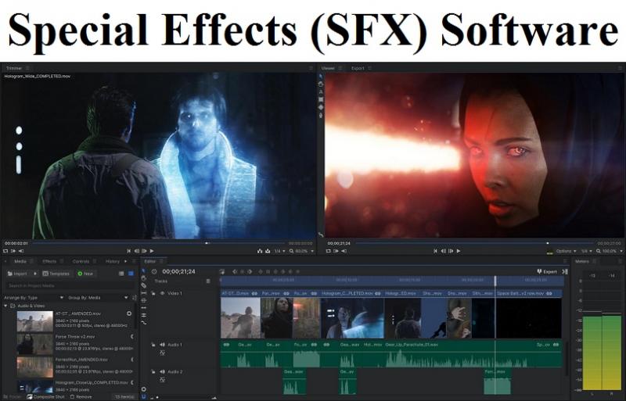The height and width of the screenshot is (401, 626).
Task: Open the Tracks options menu icon
Action: click(x=208, y=281)
